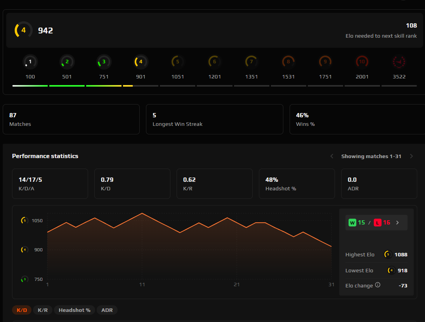
Task: Click the level 5 skill rank icon above 1051
Action: point(177,62)
